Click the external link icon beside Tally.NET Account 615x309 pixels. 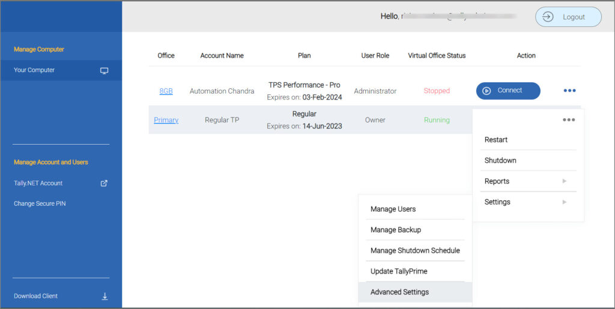pyautogui.click(x=104, y=183)
